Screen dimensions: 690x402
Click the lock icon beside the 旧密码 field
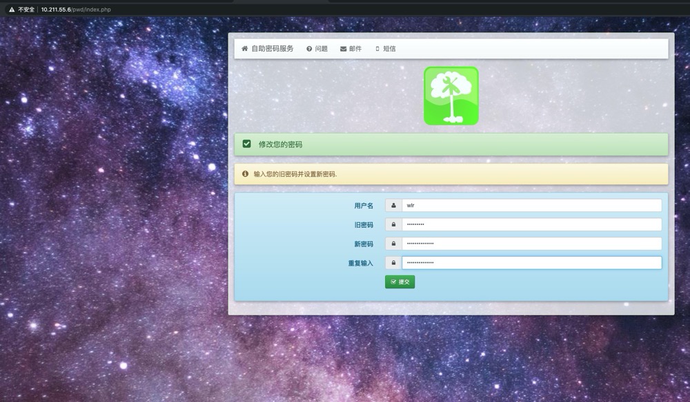tap(393, 224)
